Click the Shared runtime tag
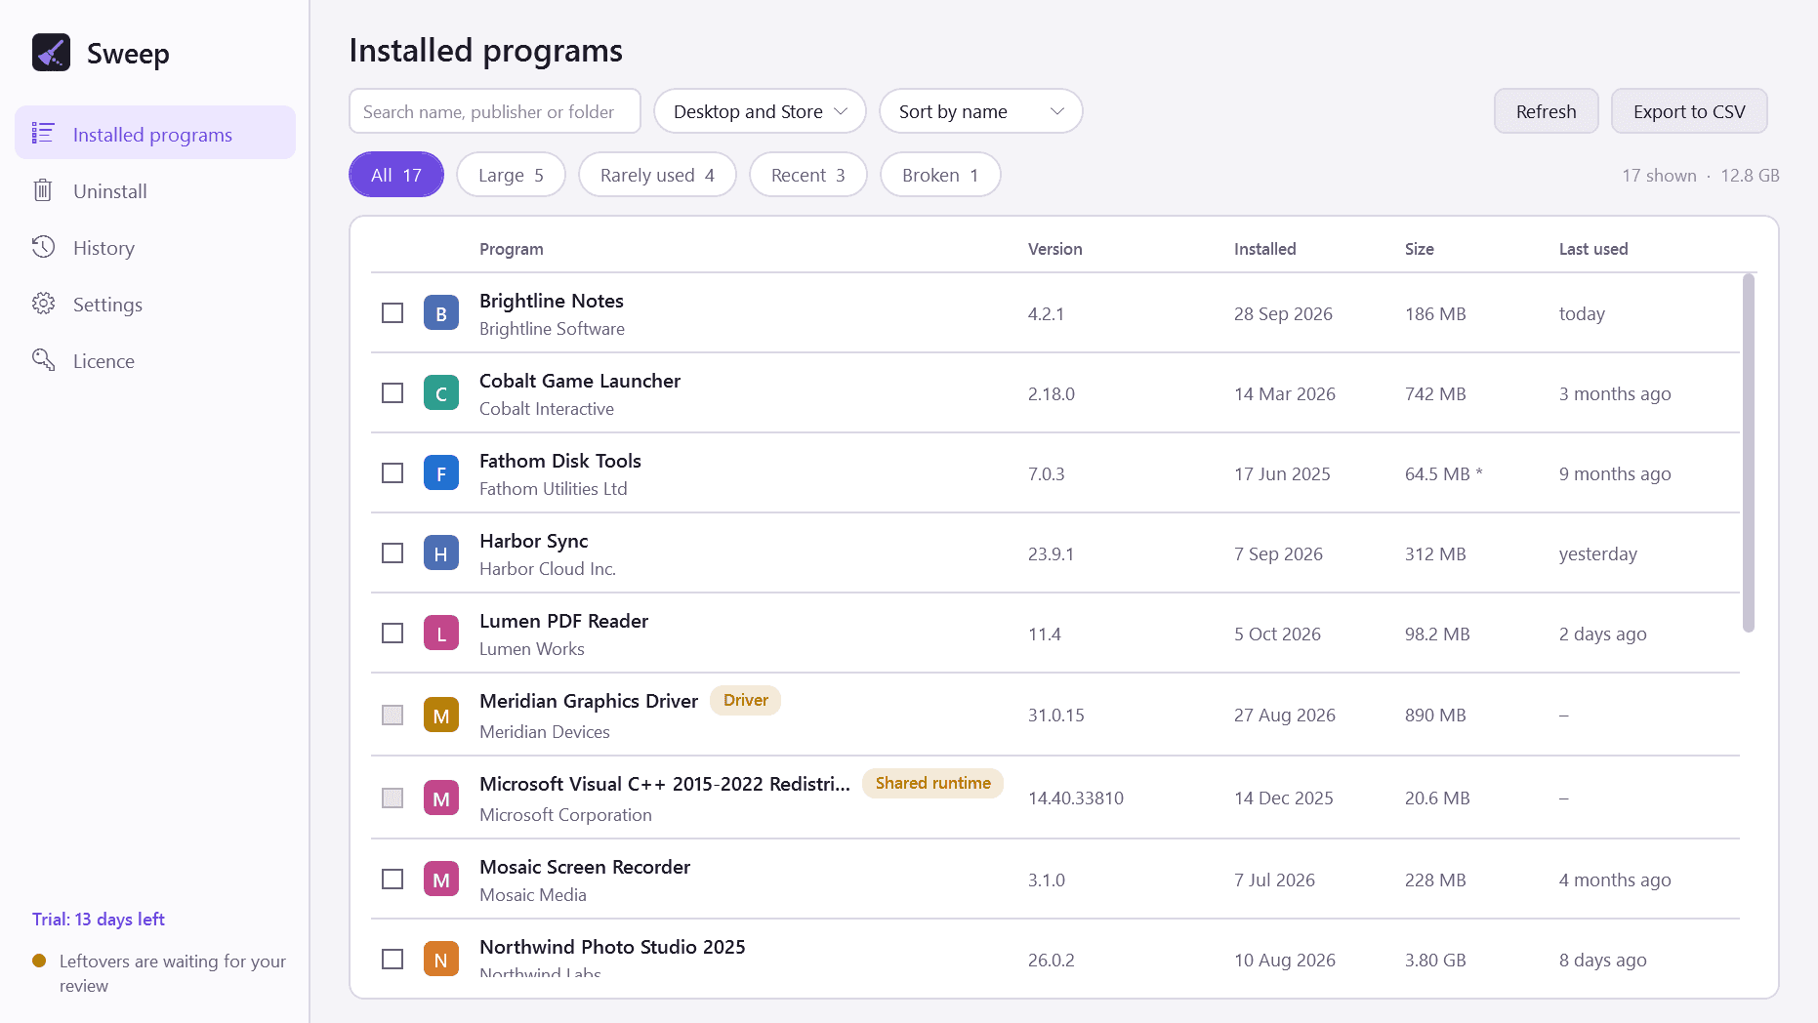The height and width of the screenshot is (1023, 1818). click(932, 783)
